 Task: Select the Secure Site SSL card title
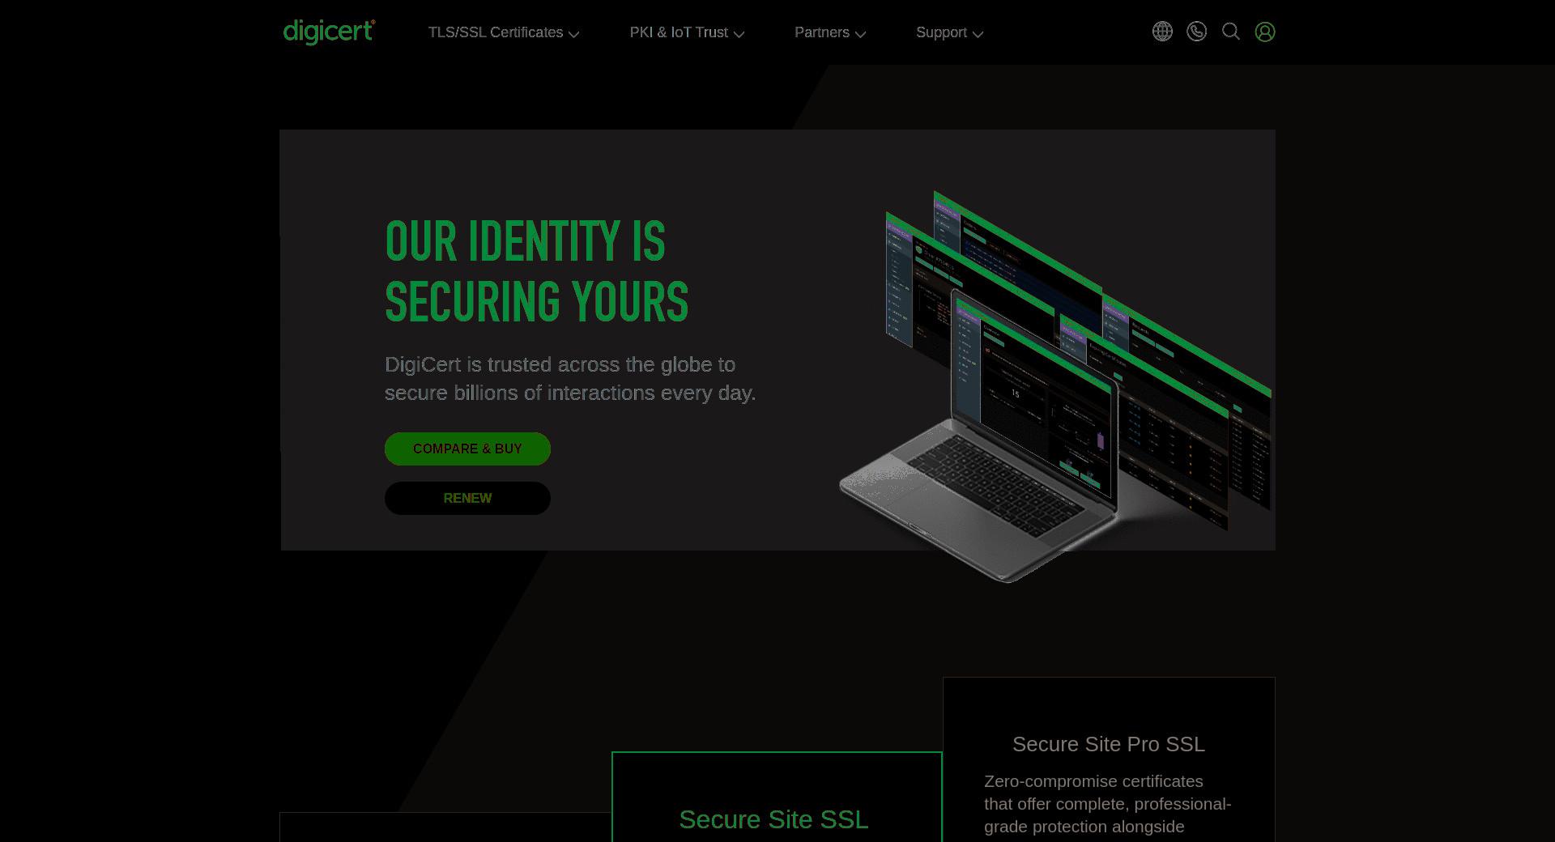point(773,819)
